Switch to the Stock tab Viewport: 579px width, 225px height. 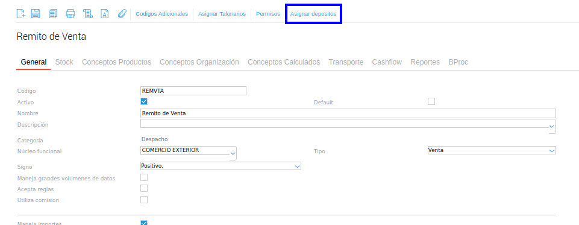[64, 62]
